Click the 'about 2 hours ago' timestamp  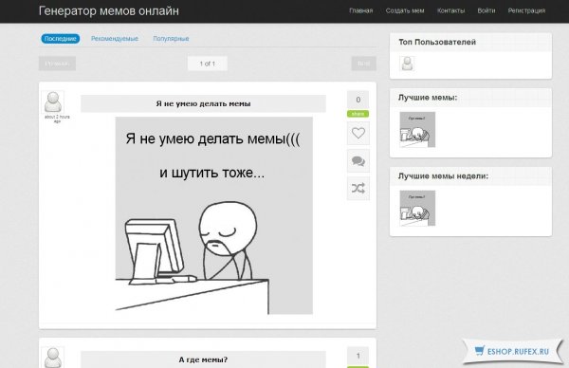[57, 120]
